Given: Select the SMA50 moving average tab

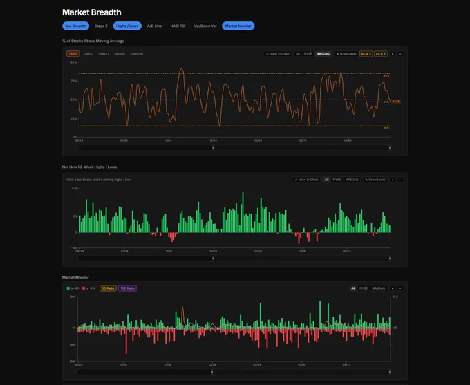Looking at the screenshot, I should point(120,54).
